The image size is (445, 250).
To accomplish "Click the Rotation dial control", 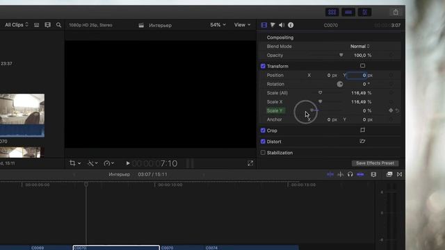I will 340,84.
